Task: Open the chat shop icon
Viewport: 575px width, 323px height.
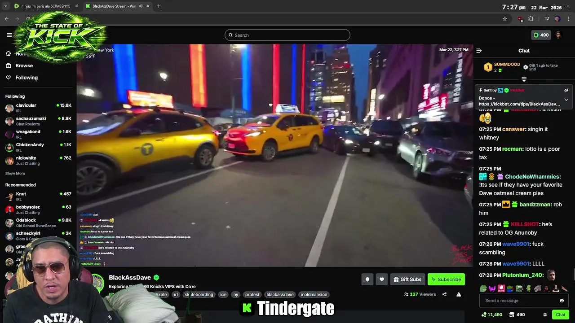Action: pyautogui.click(x=512, y=315)
